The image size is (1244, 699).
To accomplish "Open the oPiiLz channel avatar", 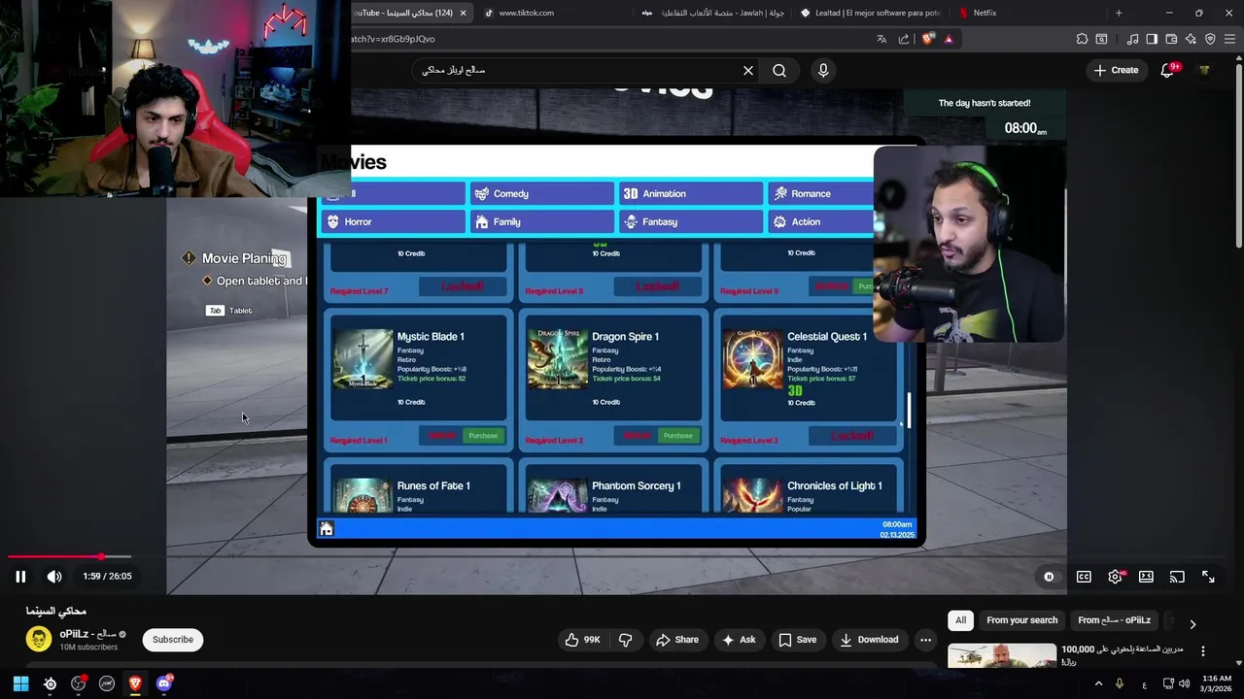I will [x=39, y=639].
